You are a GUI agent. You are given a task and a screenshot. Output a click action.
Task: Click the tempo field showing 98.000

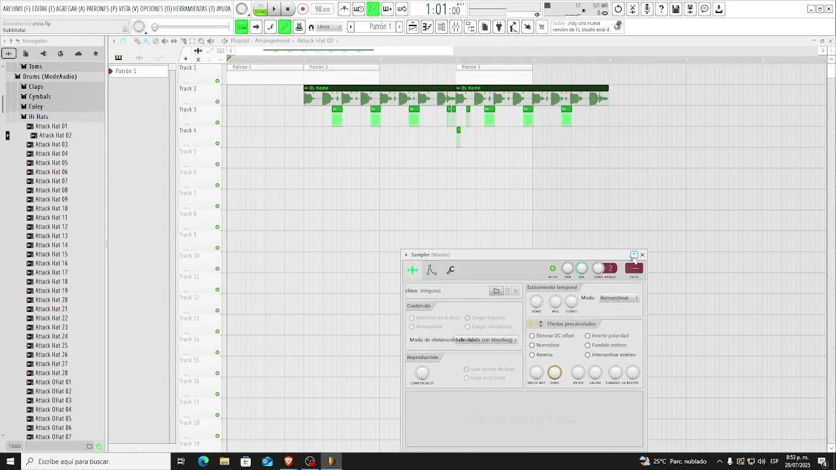(322, 9)
